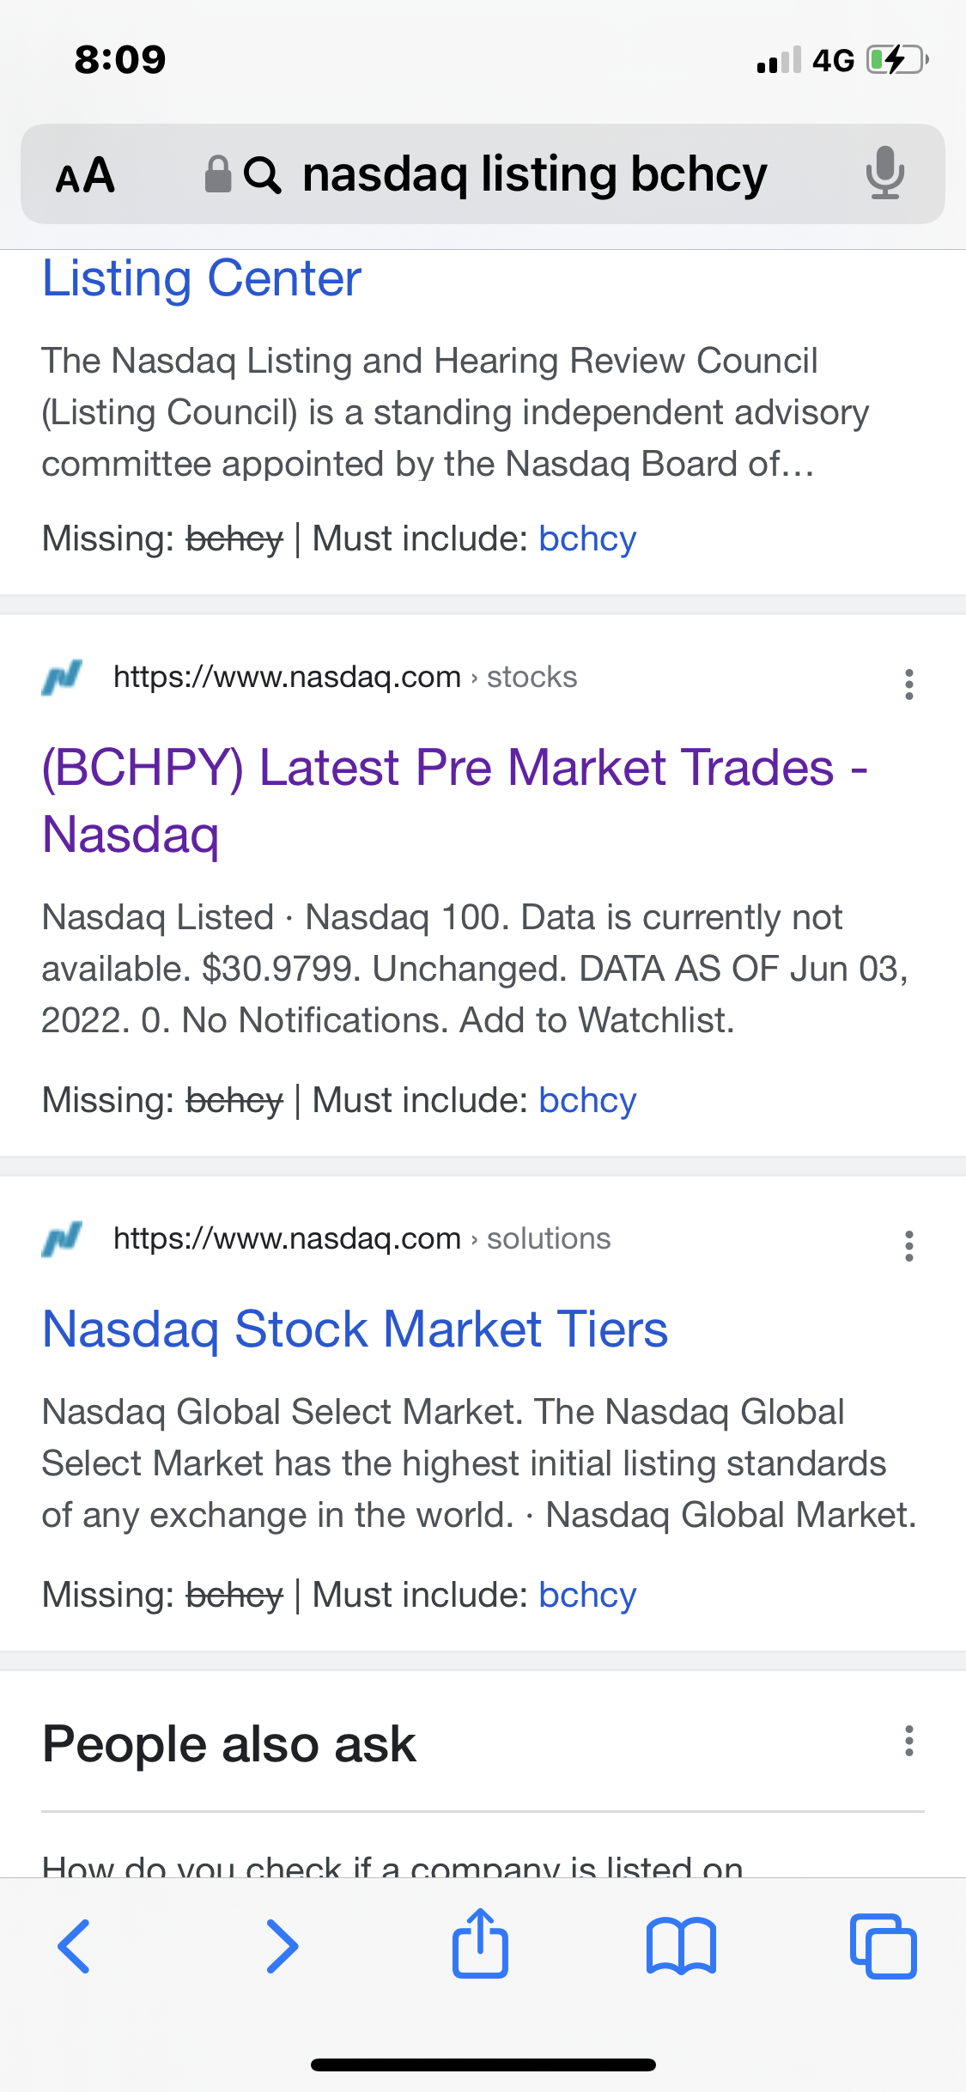Open three-dot menu for Stock Market Tiers result

(x=909, y=1246)
